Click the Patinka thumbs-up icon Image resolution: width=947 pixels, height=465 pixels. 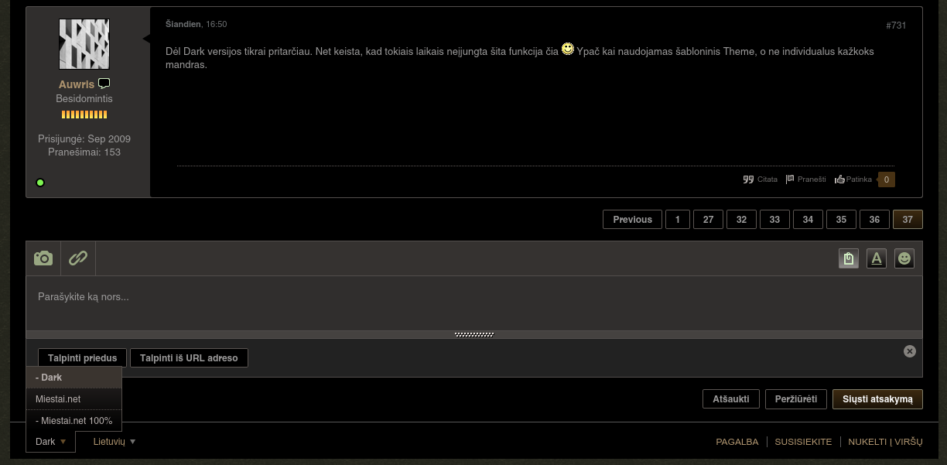[x=839, y=180]
